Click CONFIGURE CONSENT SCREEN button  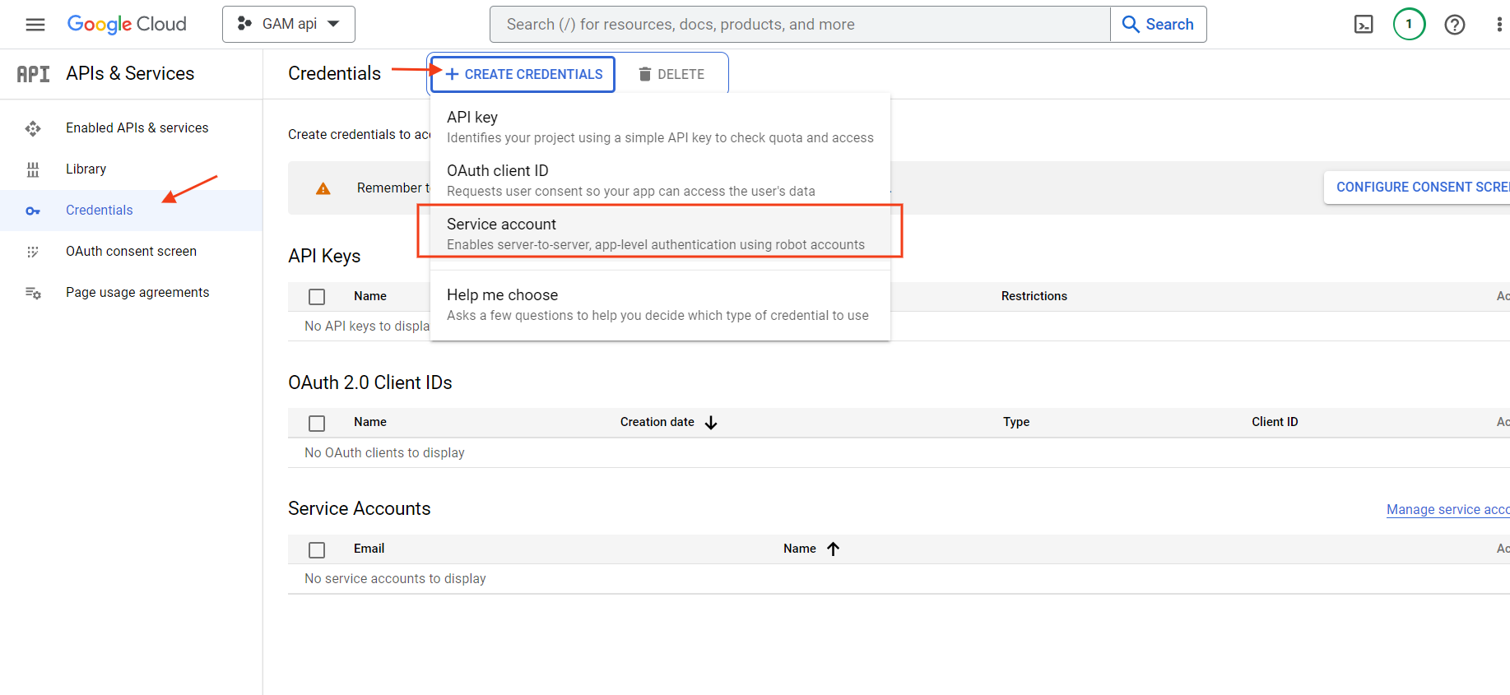coord(1417,188)
